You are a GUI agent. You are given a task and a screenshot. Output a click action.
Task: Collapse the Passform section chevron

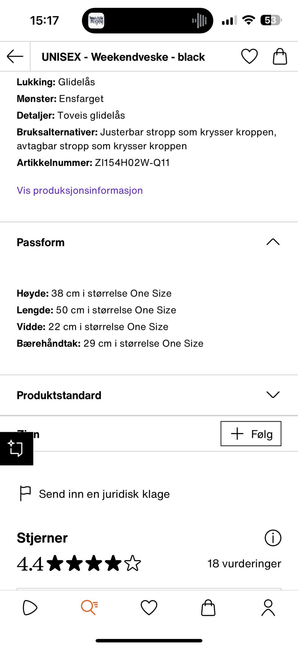(273, 242)
